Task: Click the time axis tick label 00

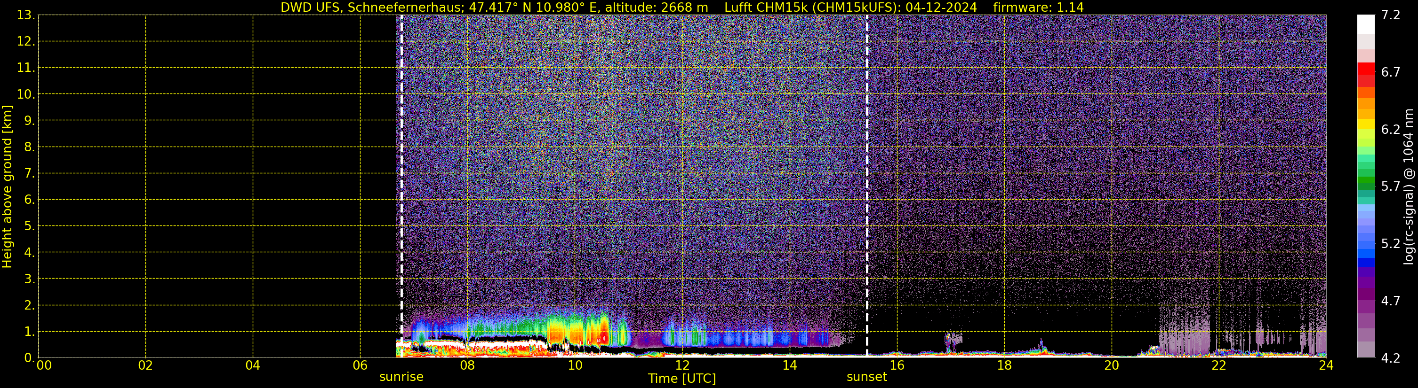Action: pos(44,365)
